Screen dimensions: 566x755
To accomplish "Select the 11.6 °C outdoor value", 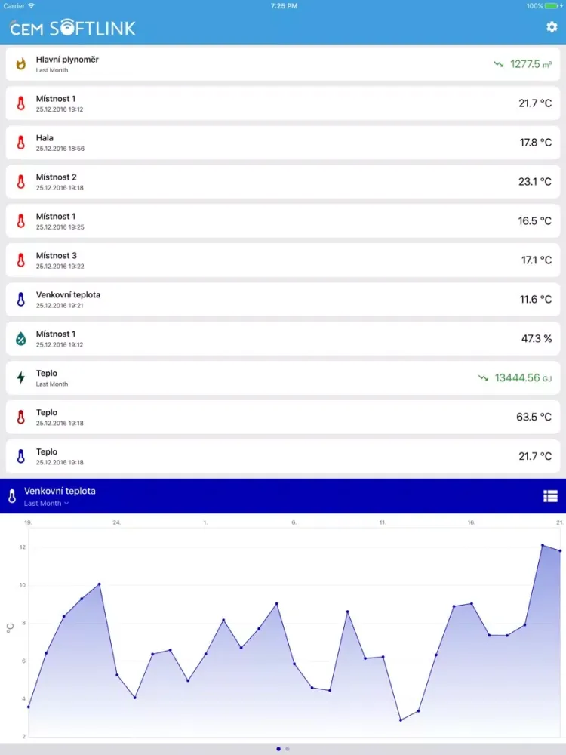I will click(536, 300).
